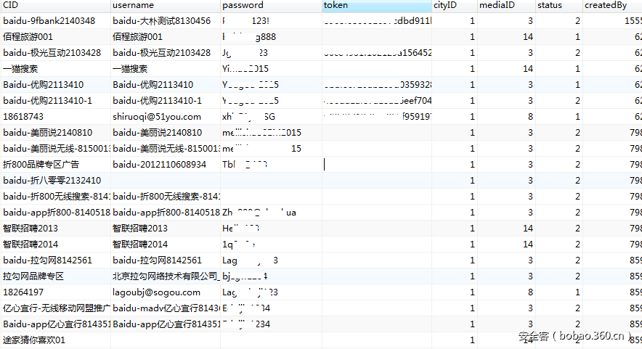Click the username cell 北京拉勾网络技术有限公司
Image resolution: width=642 pixels, height=349 pixels.
tap(165, 276)
